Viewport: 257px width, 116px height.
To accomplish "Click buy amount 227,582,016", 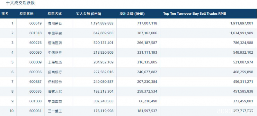I will [x=104, y=72].
